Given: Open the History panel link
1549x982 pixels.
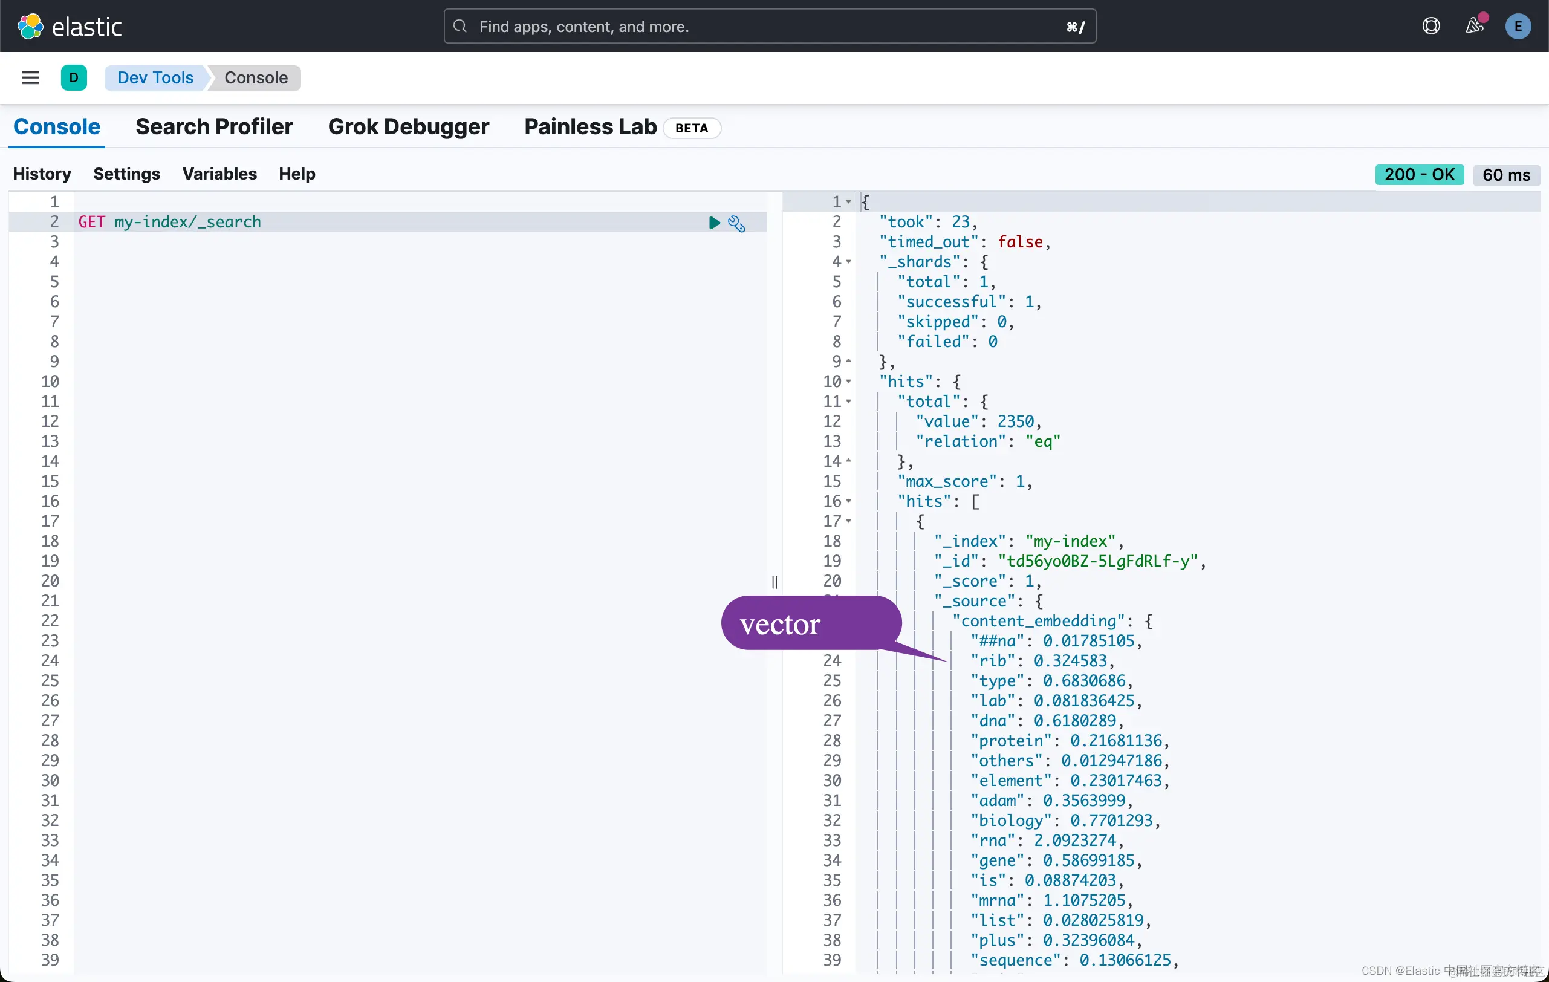Looking at the screenshot, I should pyautogui.click(x=42, y=174).
